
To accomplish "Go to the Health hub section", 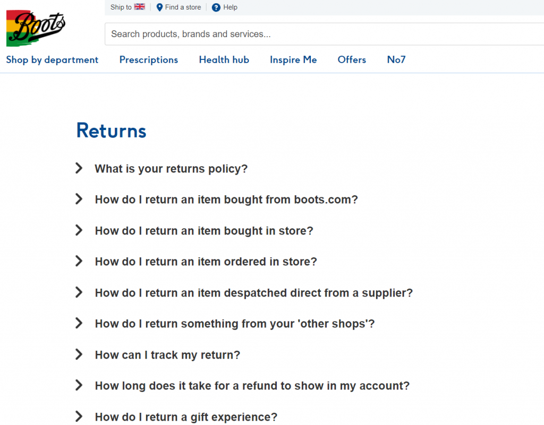I will [x=224, y=60].
